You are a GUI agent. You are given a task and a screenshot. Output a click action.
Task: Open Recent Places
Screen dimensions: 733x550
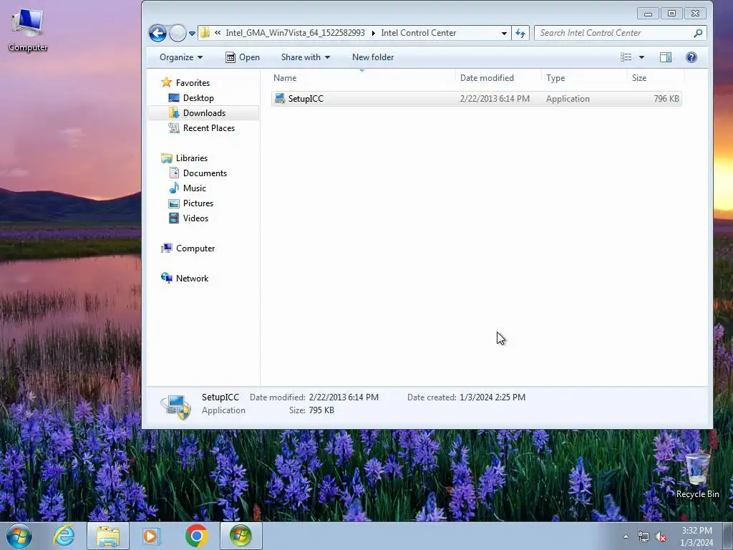click(208, 127)
